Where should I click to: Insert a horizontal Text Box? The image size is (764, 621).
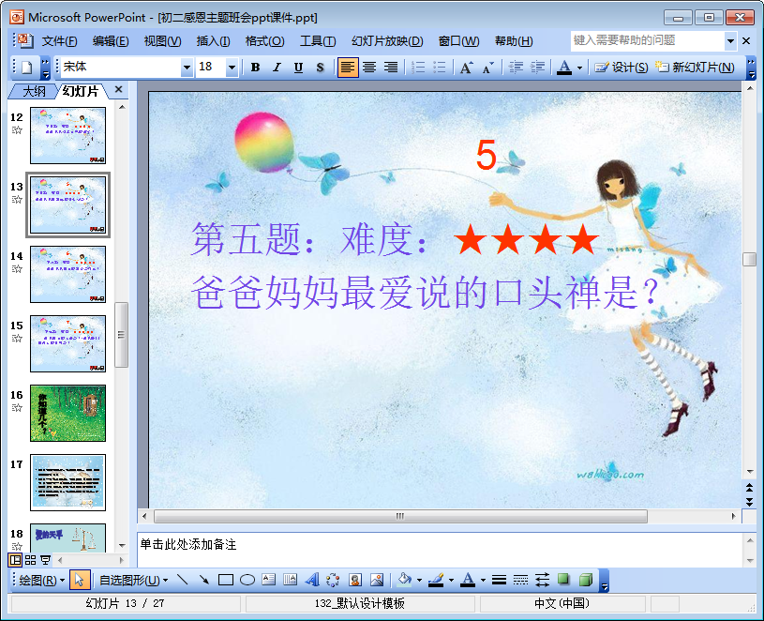[x=268, y=580]
